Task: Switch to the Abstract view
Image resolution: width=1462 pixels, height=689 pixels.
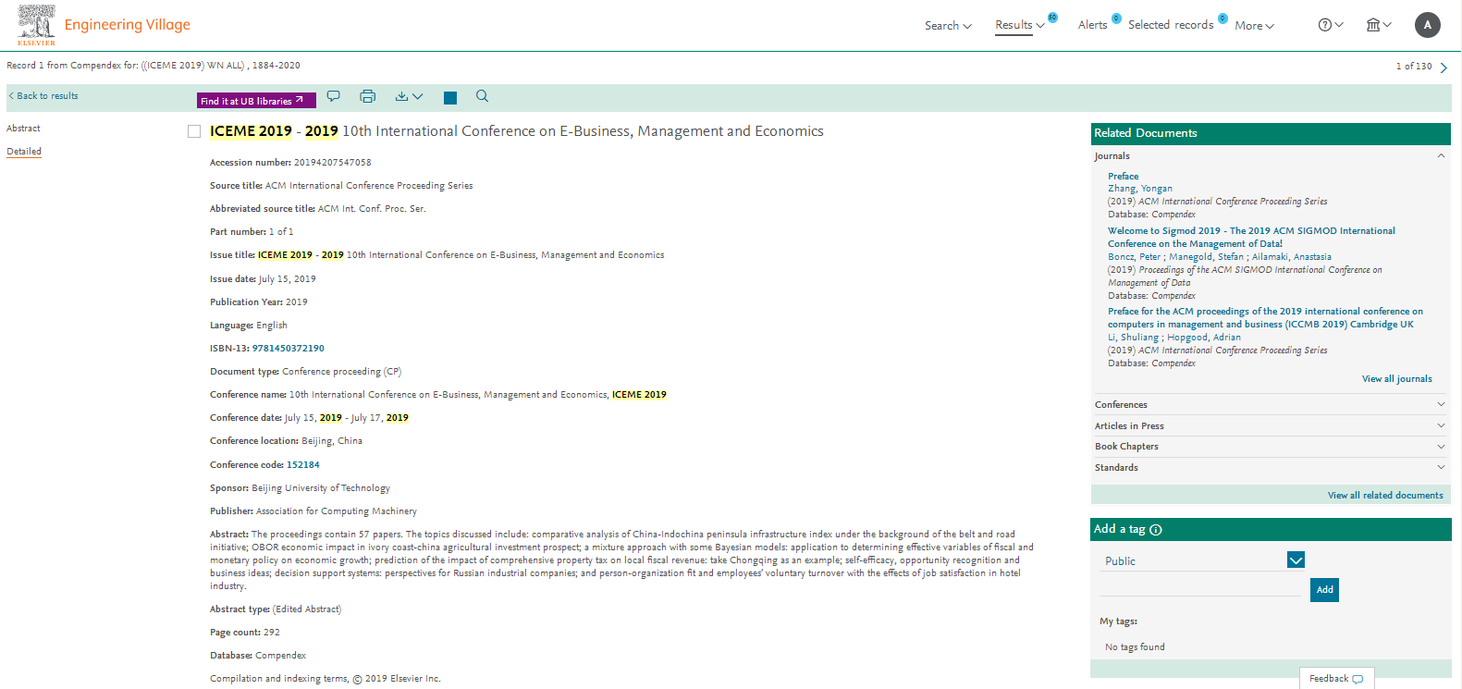Action: 23,129
